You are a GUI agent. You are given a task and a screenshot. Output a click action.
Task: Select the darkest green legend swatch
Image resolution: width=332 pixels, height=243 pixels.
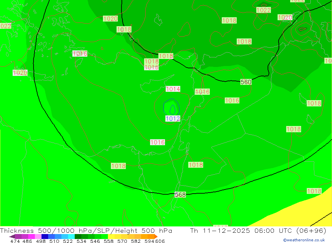click(78, 236)
